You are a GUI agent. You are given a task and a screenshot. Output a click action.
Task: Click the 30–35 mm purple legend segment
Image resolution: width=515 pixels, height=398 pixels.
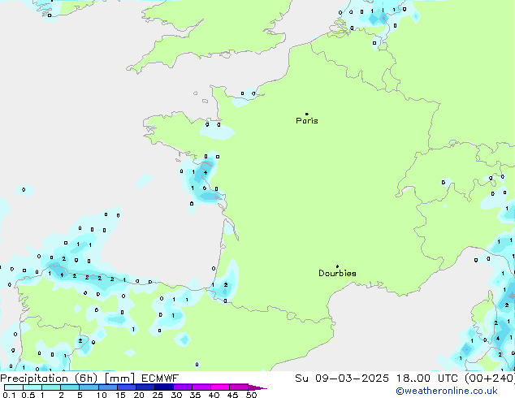(x=183, y=387)
